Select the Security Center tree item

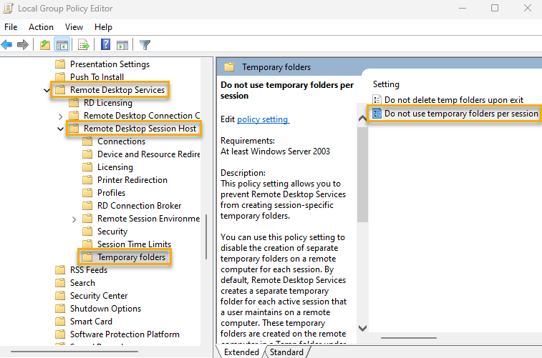(99, 296)
